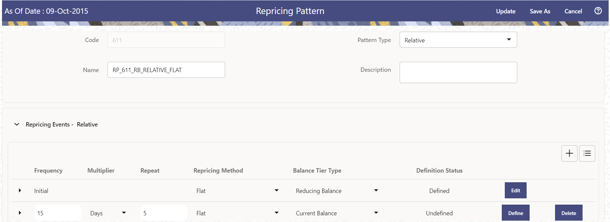
Task: Delete the 15 Days repricing event
Action: [568, 213]
